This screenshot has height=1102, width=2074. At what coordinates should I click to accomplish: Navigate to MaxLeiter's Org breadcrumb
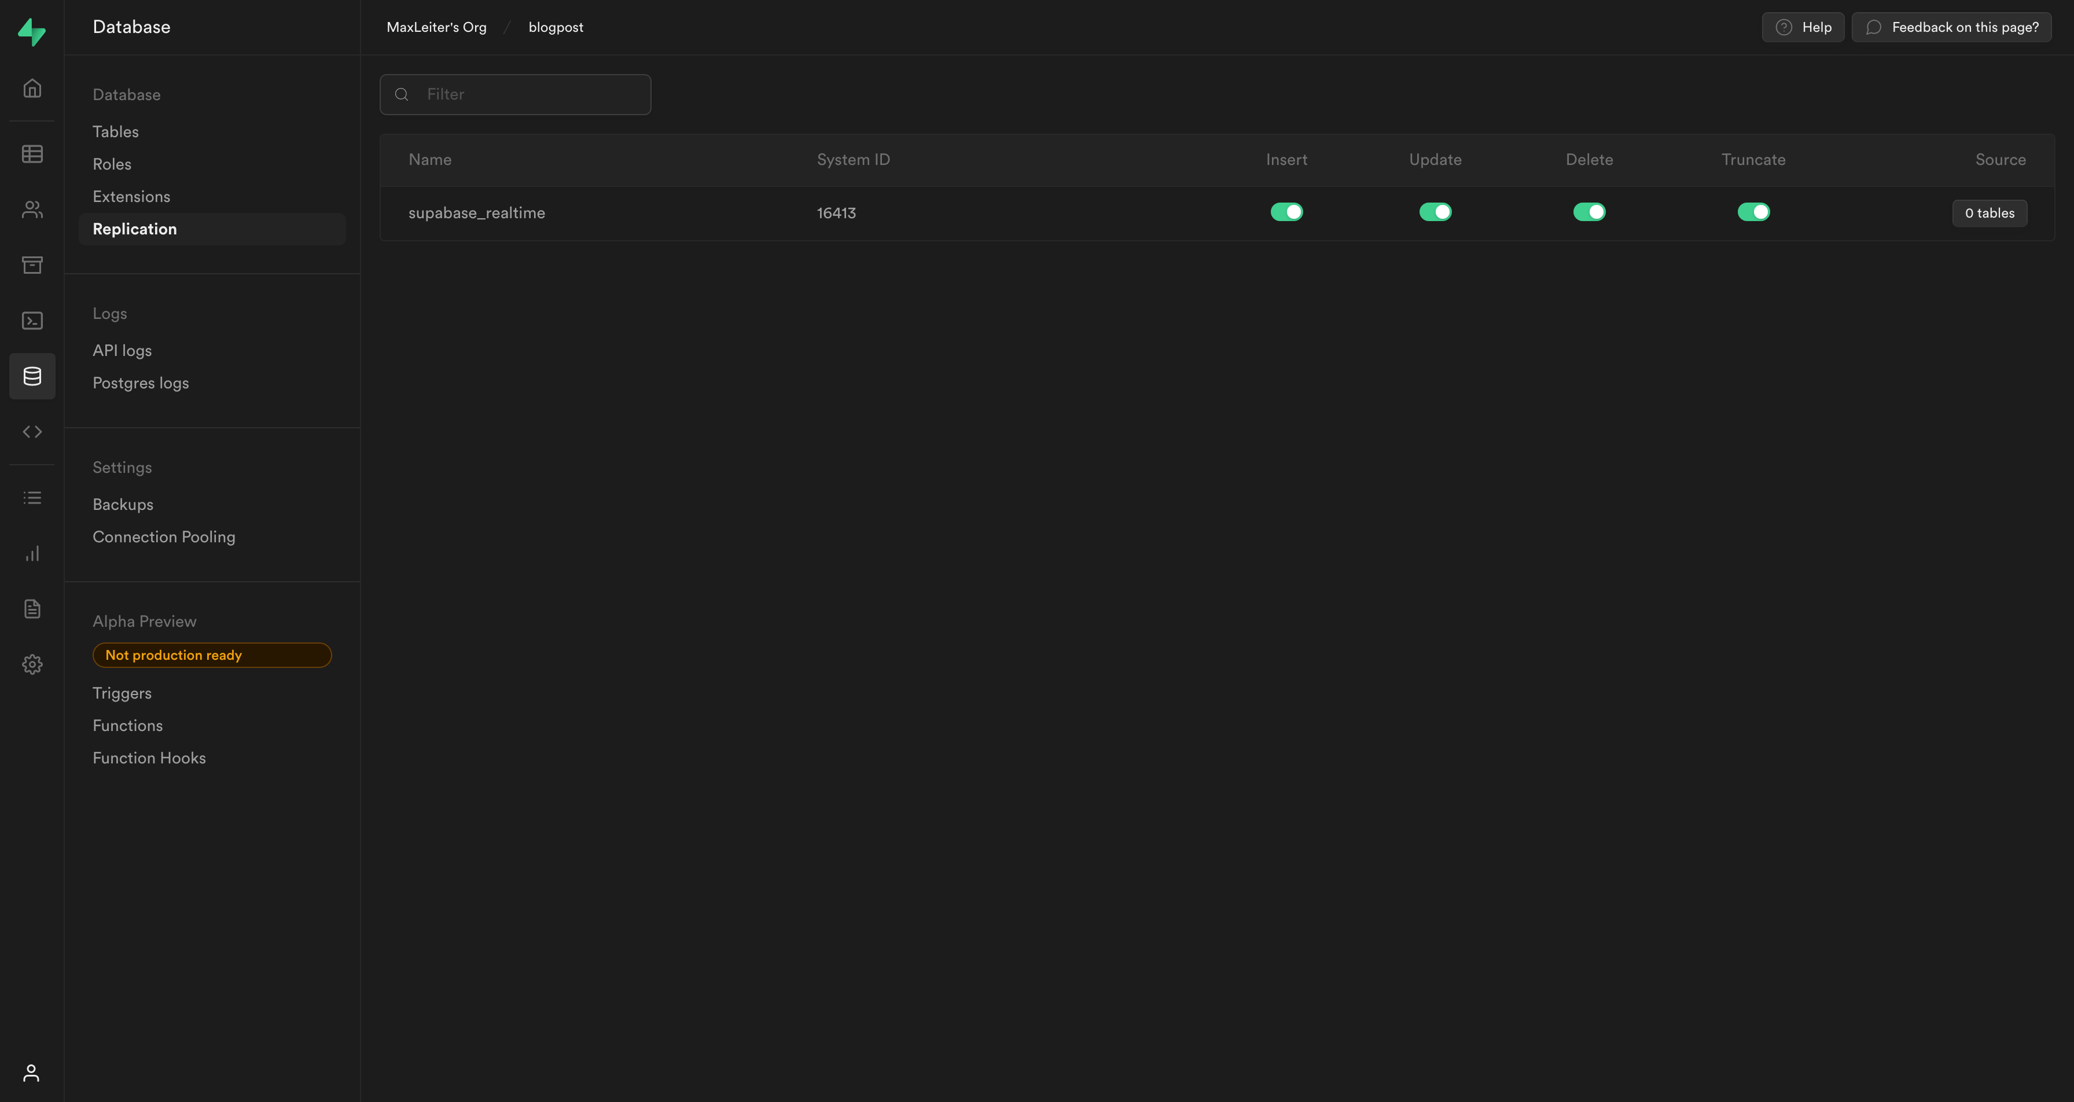[x=436, y=27]
